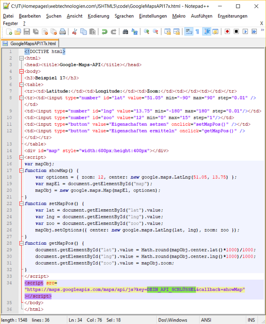Collapse function setMapPos fold at line 22
Image resolution: width=266 pixels, height=324 pixels.
point(21,204)
